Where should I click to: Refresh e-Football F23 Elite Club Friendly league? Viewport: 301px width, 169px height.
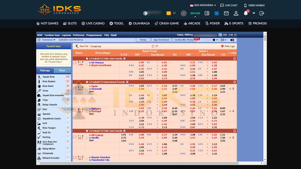(x=234, y=131)
